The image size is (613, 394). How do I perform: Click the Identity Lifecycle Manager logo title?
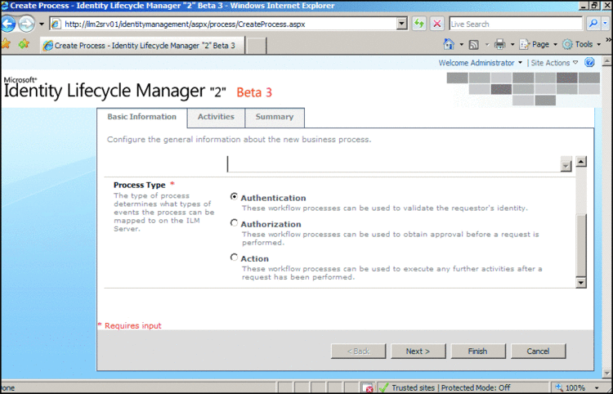pos(137,90)
